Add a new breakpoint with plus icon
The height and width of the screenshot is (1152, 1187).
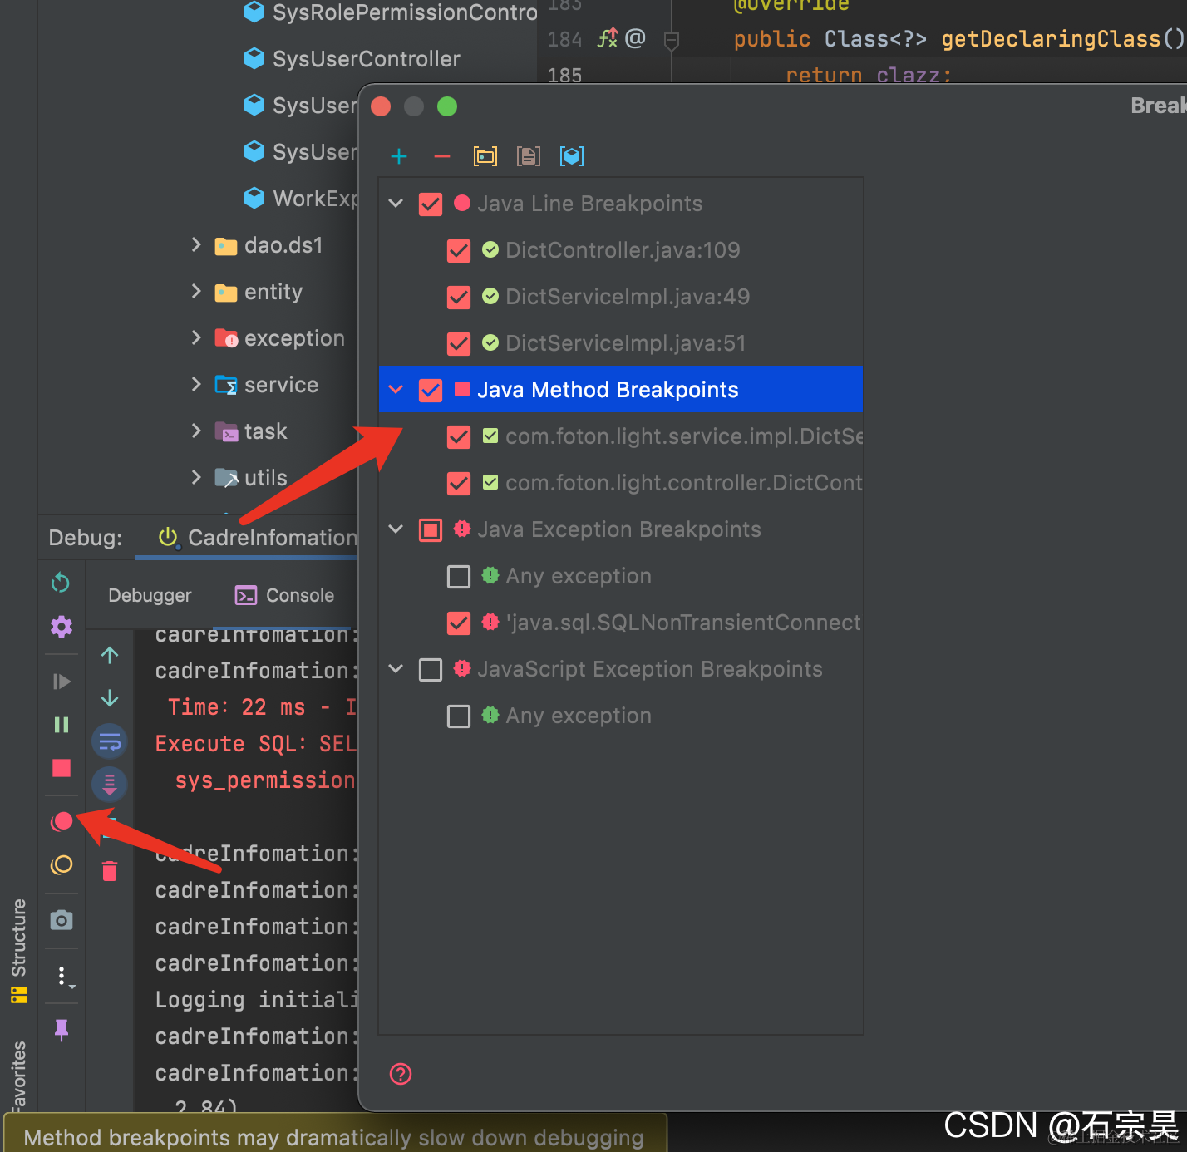[x=399, y=156]
